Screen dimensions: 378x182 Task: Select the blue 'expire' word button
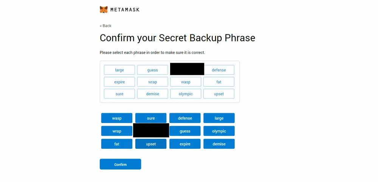click(185, 144)
